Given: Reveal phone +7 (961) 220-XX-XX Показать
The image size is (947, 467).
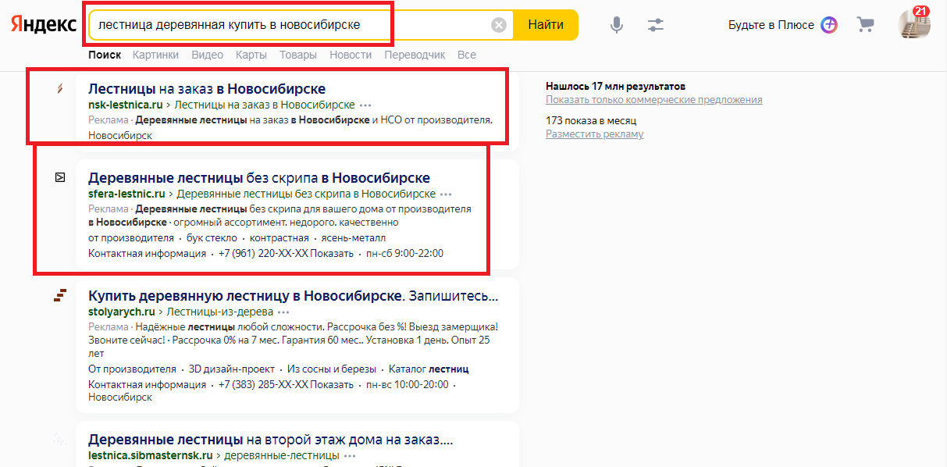Looking at the screenshot, I should tap(287, 254).
